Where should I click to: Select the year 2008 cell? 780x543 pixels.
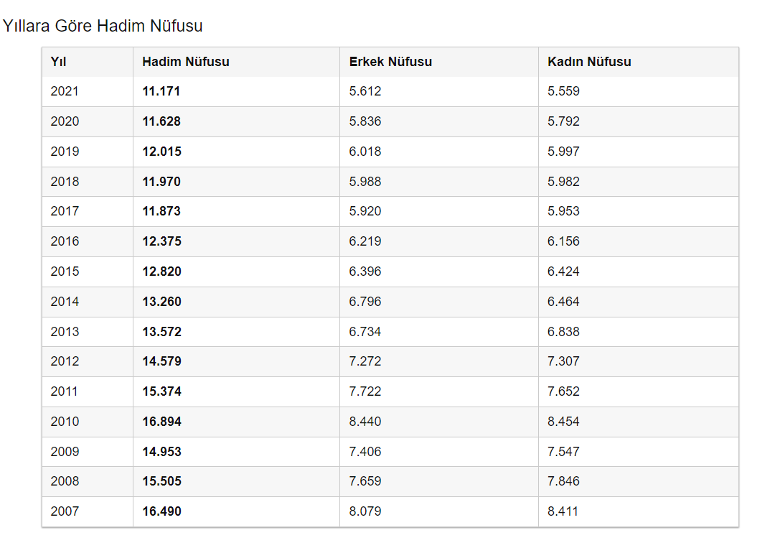[65, 481]
